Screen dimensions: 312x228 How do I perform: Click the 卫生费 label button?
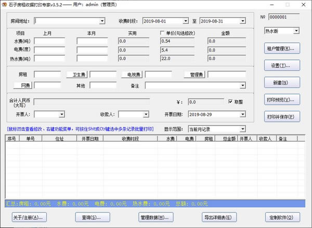pyautogui.click(x=80, y=74)
